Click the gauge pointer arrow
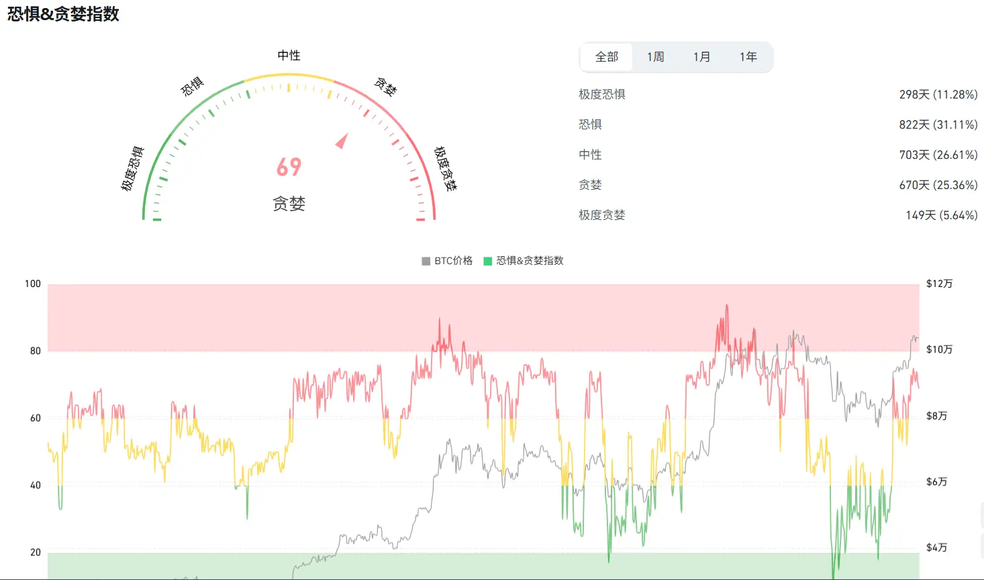Screen dimensions: 984x580 pos(342,141)
